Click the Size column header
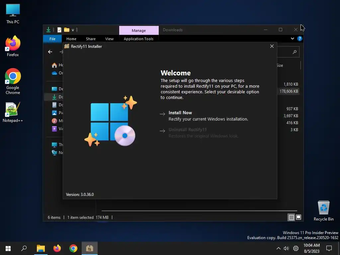This screenshot has width=340, height=255. [280, 65]
